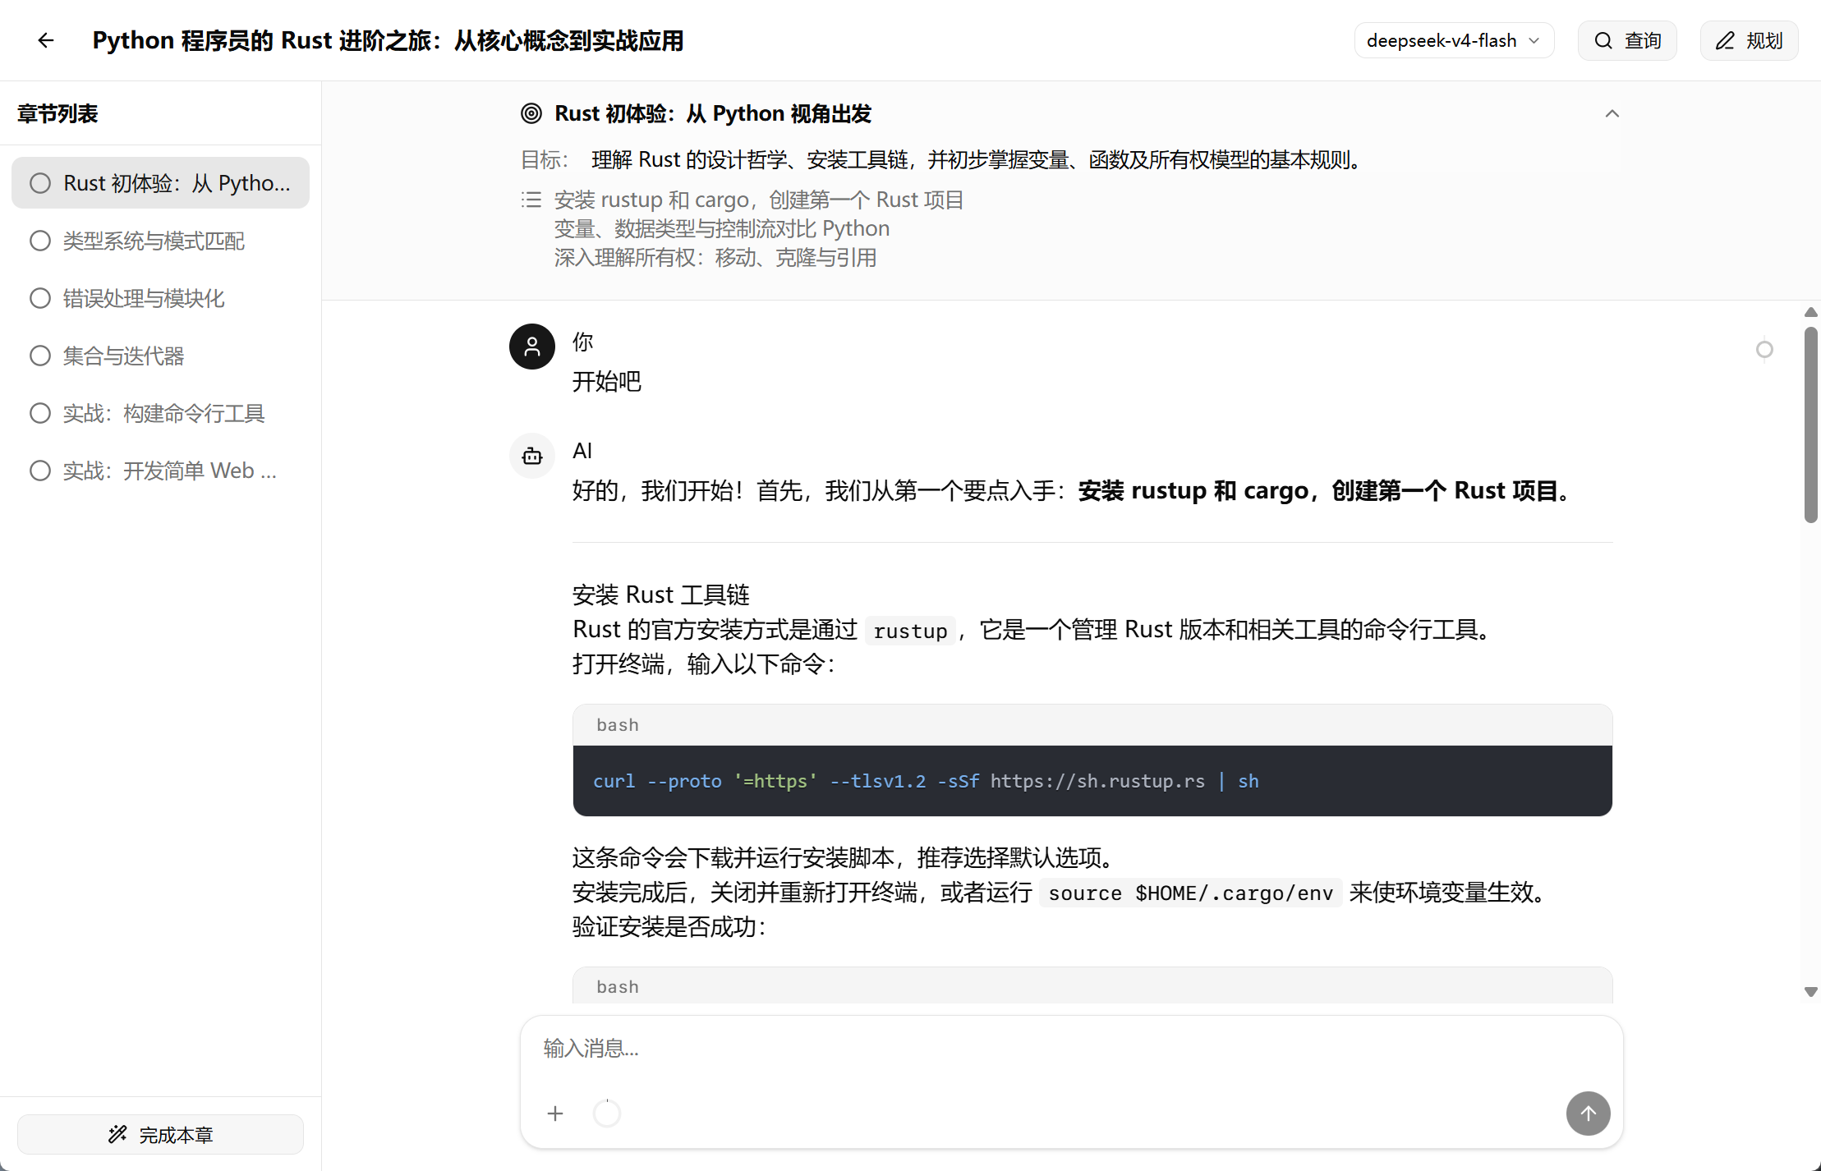Click the plus attachment icon in input box

pyautogui.click(x=555, y=1114)
